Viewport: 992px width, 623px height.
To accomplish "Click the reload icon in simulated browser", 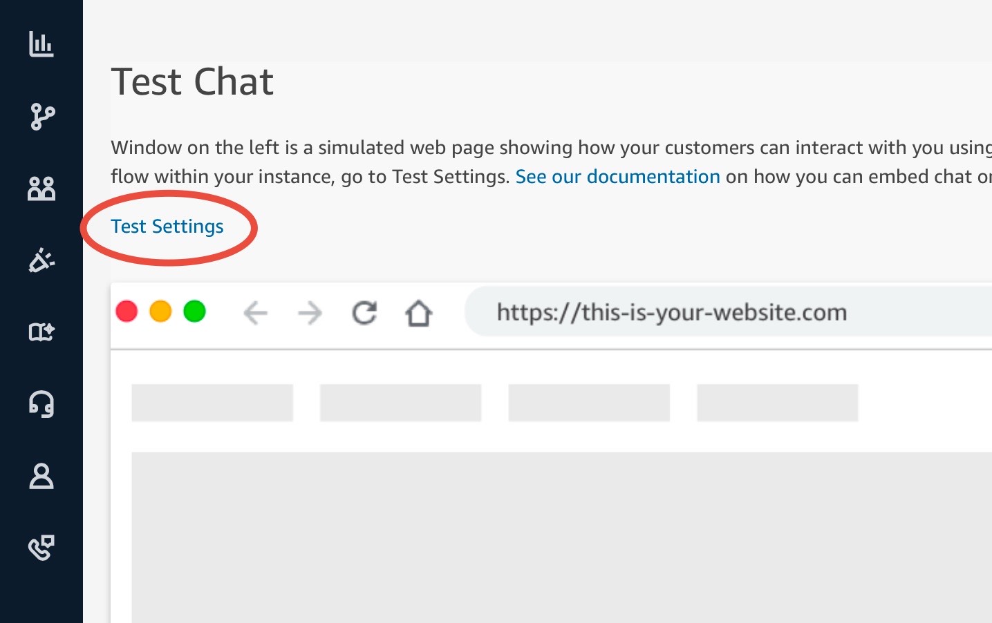I will tap(364, 313).
